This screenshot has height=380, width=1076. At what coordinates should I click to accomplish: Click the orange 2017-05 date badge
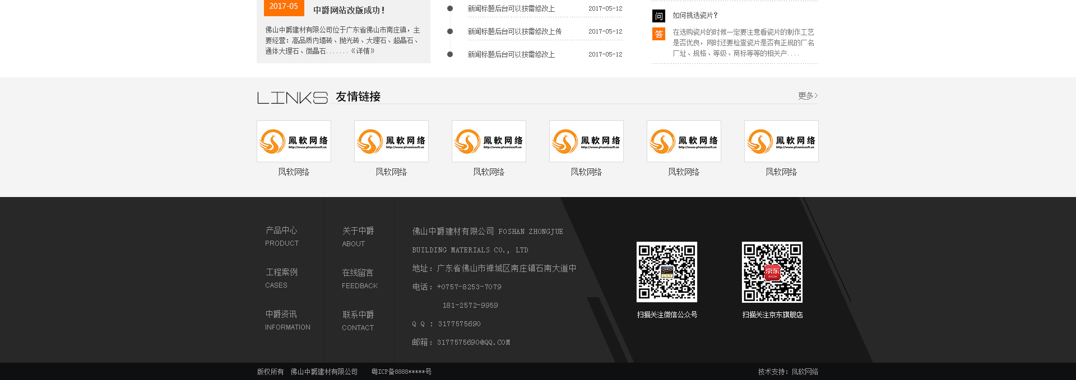284,7
